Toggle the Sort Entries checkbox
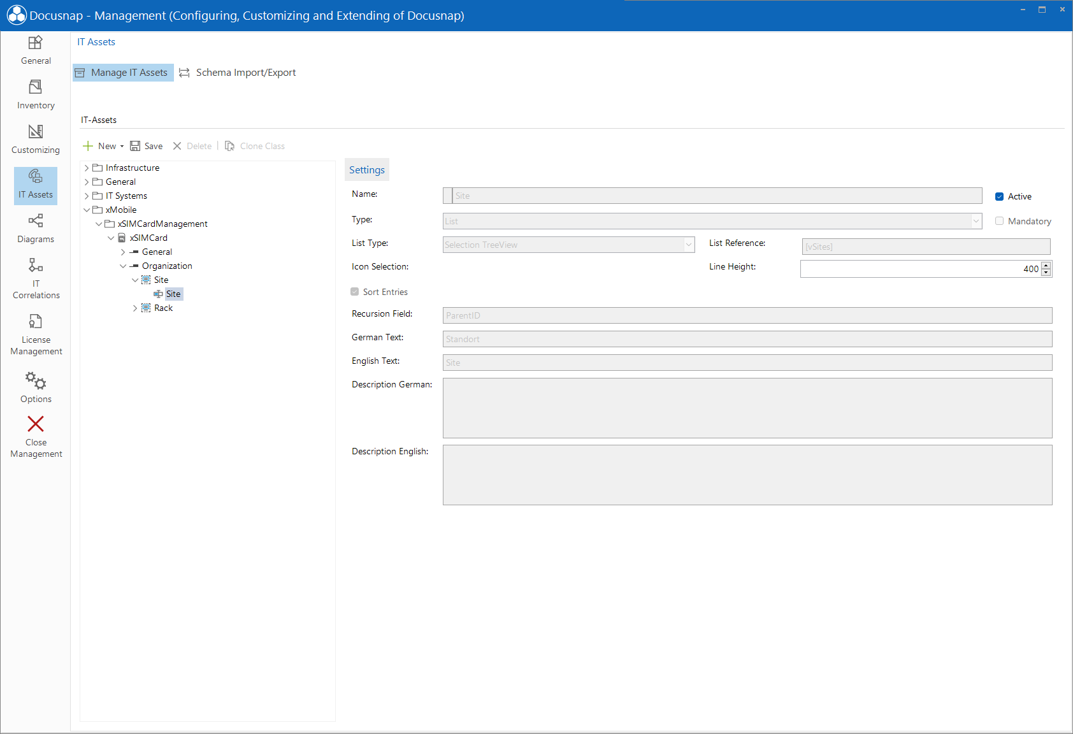Screen dimensions: 1073x734 [354, 292]
